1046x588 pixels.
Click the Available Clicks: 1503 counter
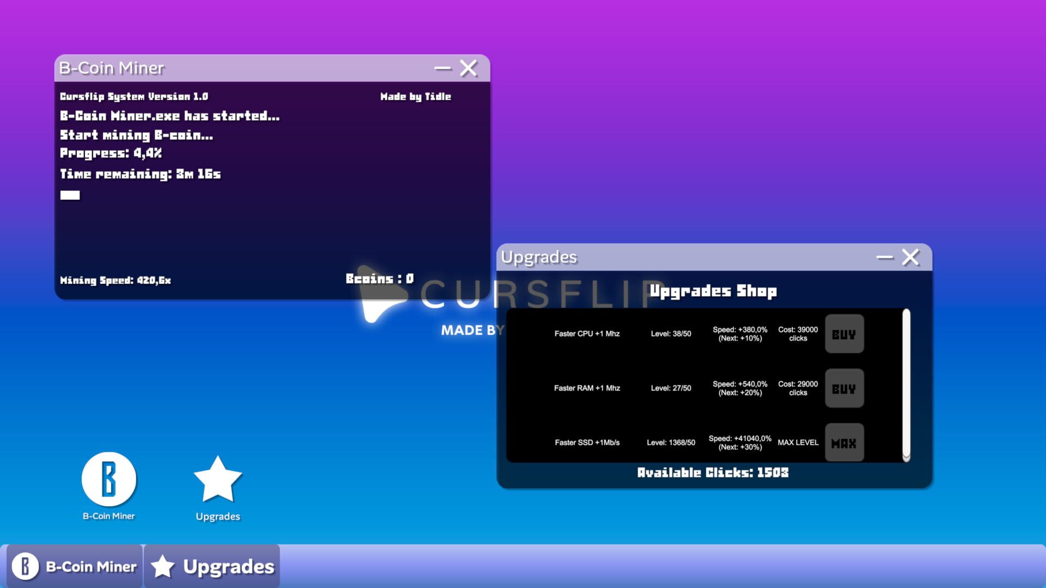714,473
